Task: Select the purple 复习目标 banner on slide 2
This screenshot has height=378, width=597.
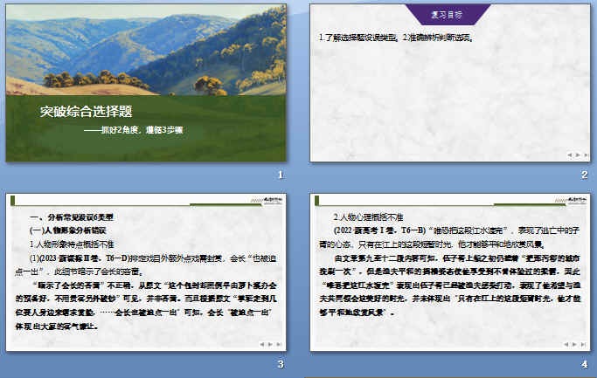Action: point(453,15)
